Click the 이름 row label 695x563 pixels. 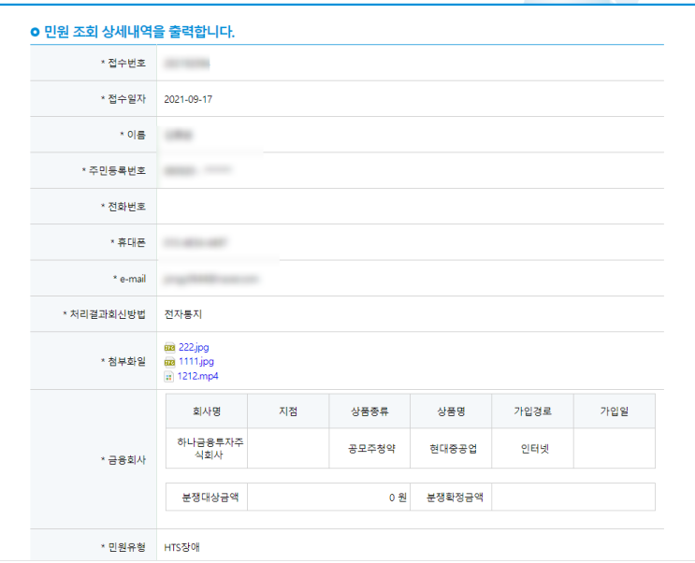tap(133, 135)
